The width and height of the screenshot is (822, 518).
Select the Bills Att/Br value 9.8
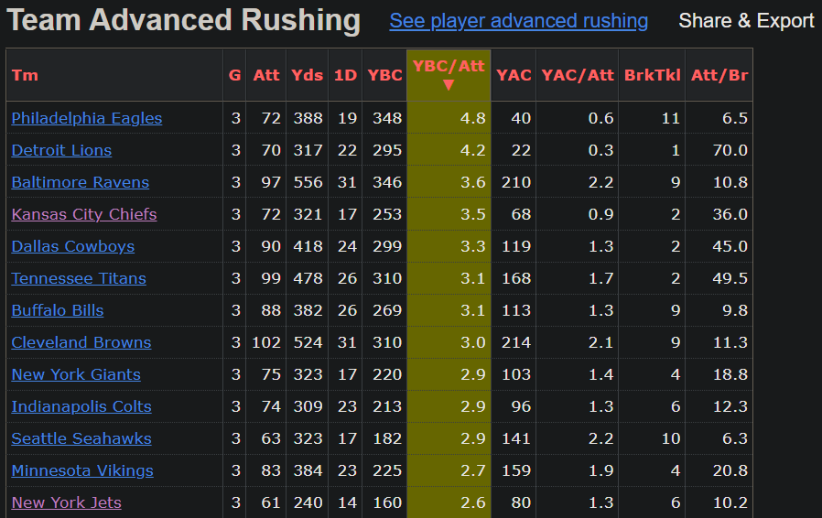(x=735, y=310)
